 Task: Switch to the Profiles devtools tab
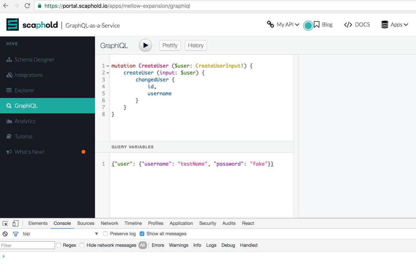point(156,223)
